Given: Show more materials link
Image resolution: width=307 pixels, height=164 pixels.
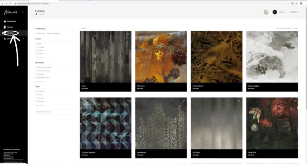Looking at the screenshot, I should (40, 81).
